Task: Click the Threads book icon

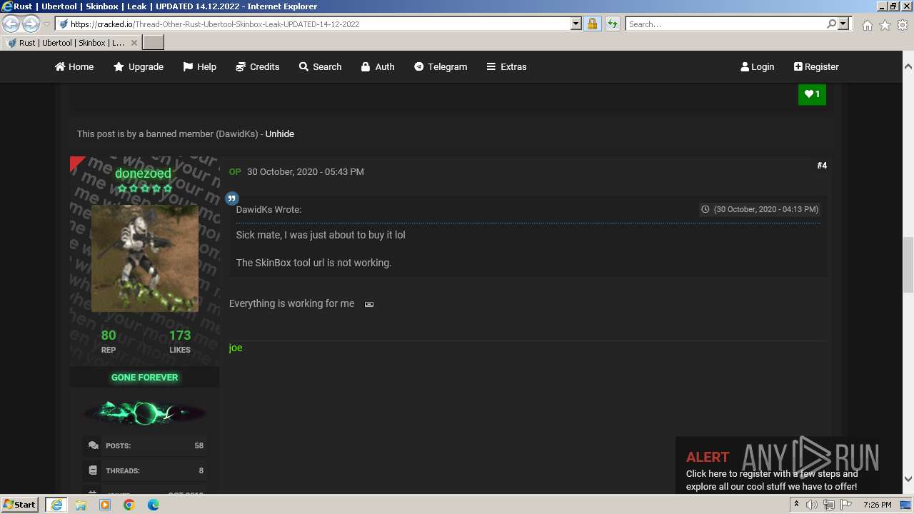Action: [x=93, y=470]
